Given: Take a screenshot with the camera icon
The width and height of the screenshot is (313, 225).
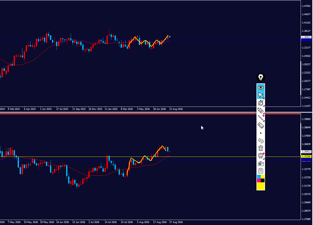Looking at the screenshot, I should (261, 163).
